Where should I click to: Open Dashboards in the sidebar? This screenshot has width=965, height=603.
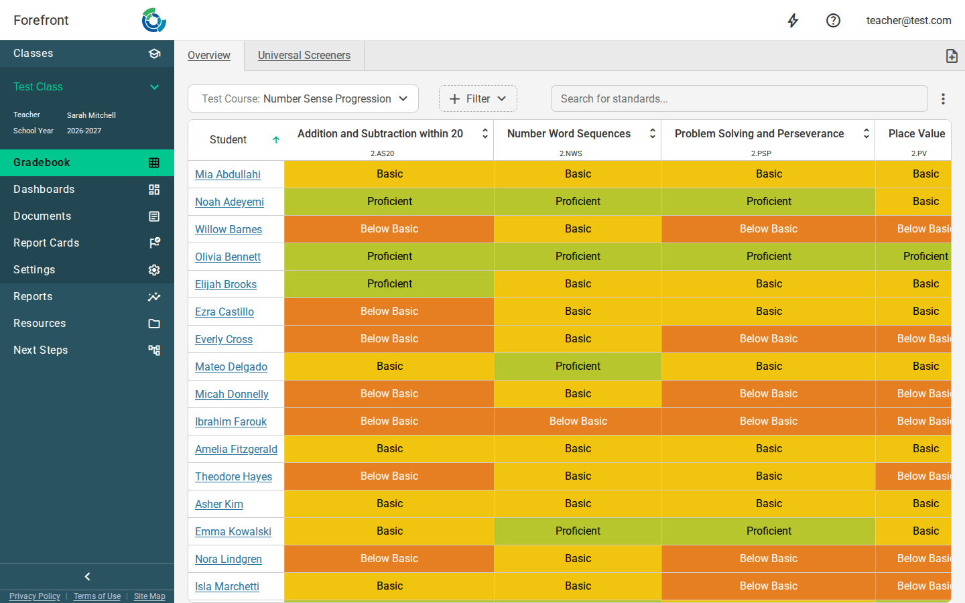pos(87,190)
